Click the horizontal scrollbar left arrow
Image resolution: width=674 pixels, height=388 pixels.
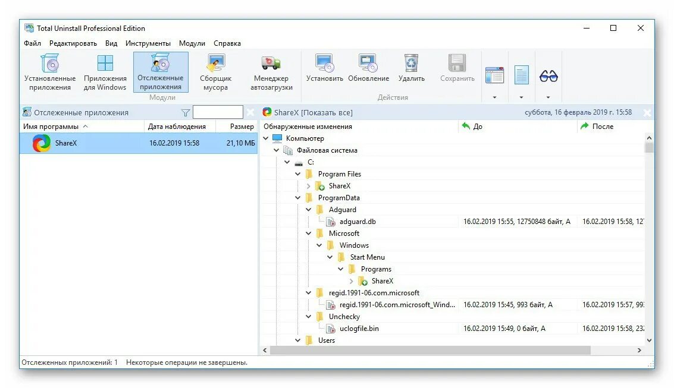(265, 351)
